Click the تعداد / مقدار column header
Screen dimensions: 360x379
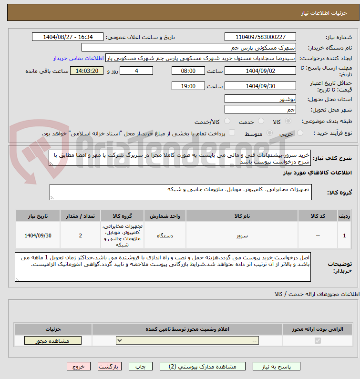pyautogui.click(x=80, y=216)
